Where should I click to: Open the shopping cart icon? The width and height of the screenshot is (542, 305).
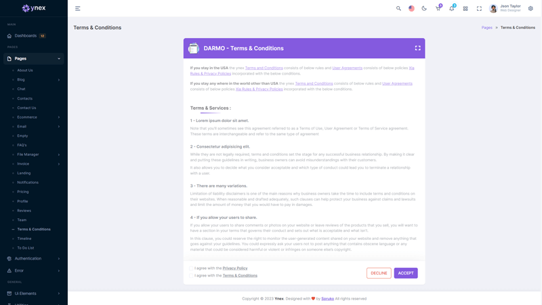pyautogui.click(x=438, y=9)
